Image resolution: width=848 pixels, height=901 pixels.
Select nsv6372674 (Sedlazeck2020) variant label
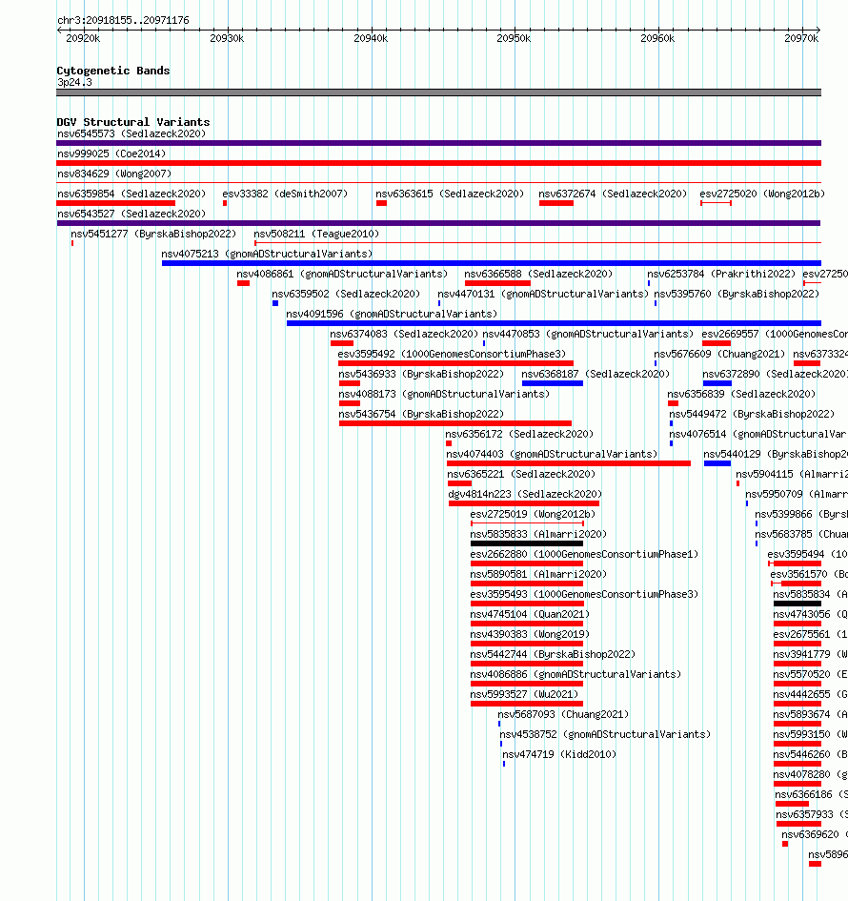click(x=614, y=194)
